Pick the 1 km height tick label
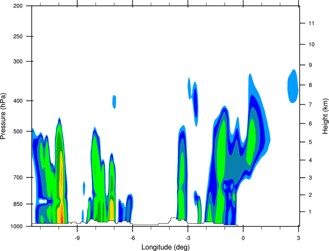 click(310, 212)
